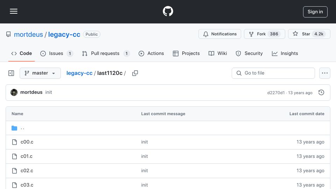Open the Security tab

click(249, 53)
